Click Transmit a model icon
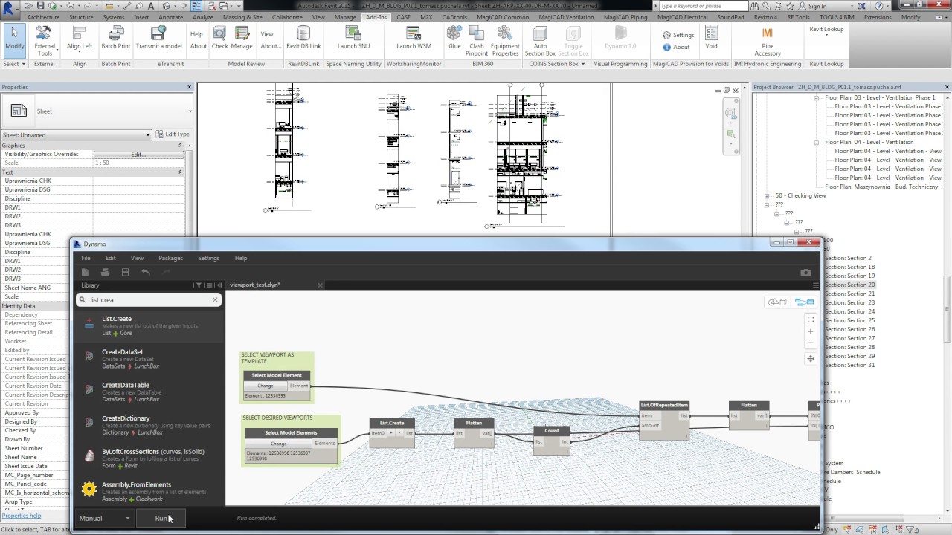The image size is (952, 535). point(158,39)
